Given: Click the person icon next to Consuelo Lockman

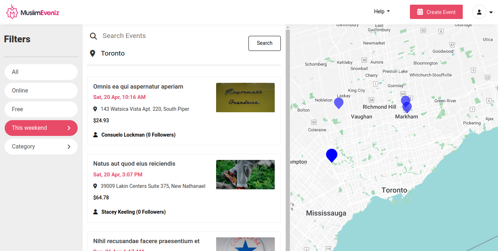Looking at the screenshot, I should 95,134.
